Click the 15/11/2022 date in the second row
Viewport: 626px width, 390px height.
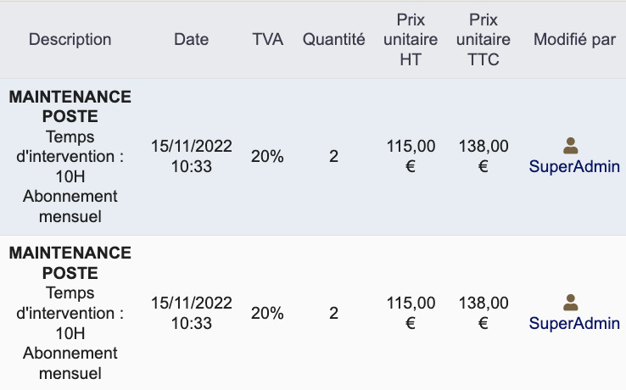point(191,303)
